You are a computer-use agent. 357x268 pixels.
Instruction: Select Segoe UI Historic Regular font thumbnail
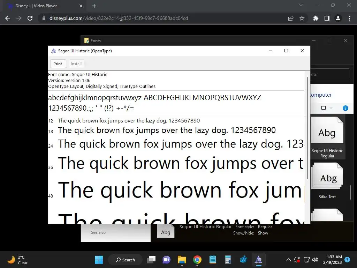click(x=327, y=137)
